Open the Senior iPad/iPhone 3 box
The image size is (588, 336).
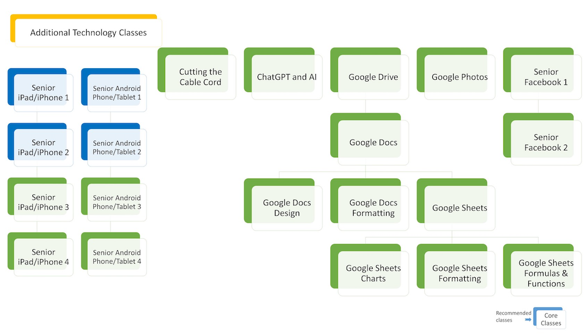coord(41,200)
